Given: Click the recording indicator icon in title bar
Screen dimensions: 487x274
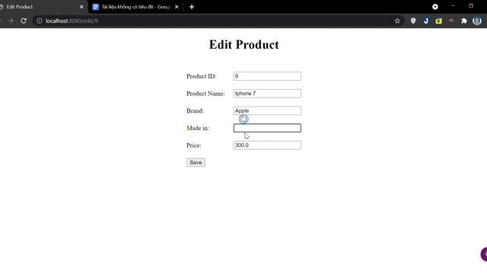Looking at the screenshot, I should tap(435, 7).
